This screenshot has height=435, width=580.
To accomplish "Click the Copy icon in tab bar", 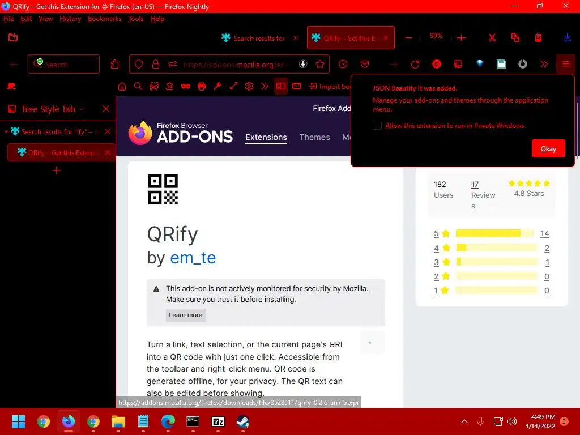I will (x=515, y=38).
